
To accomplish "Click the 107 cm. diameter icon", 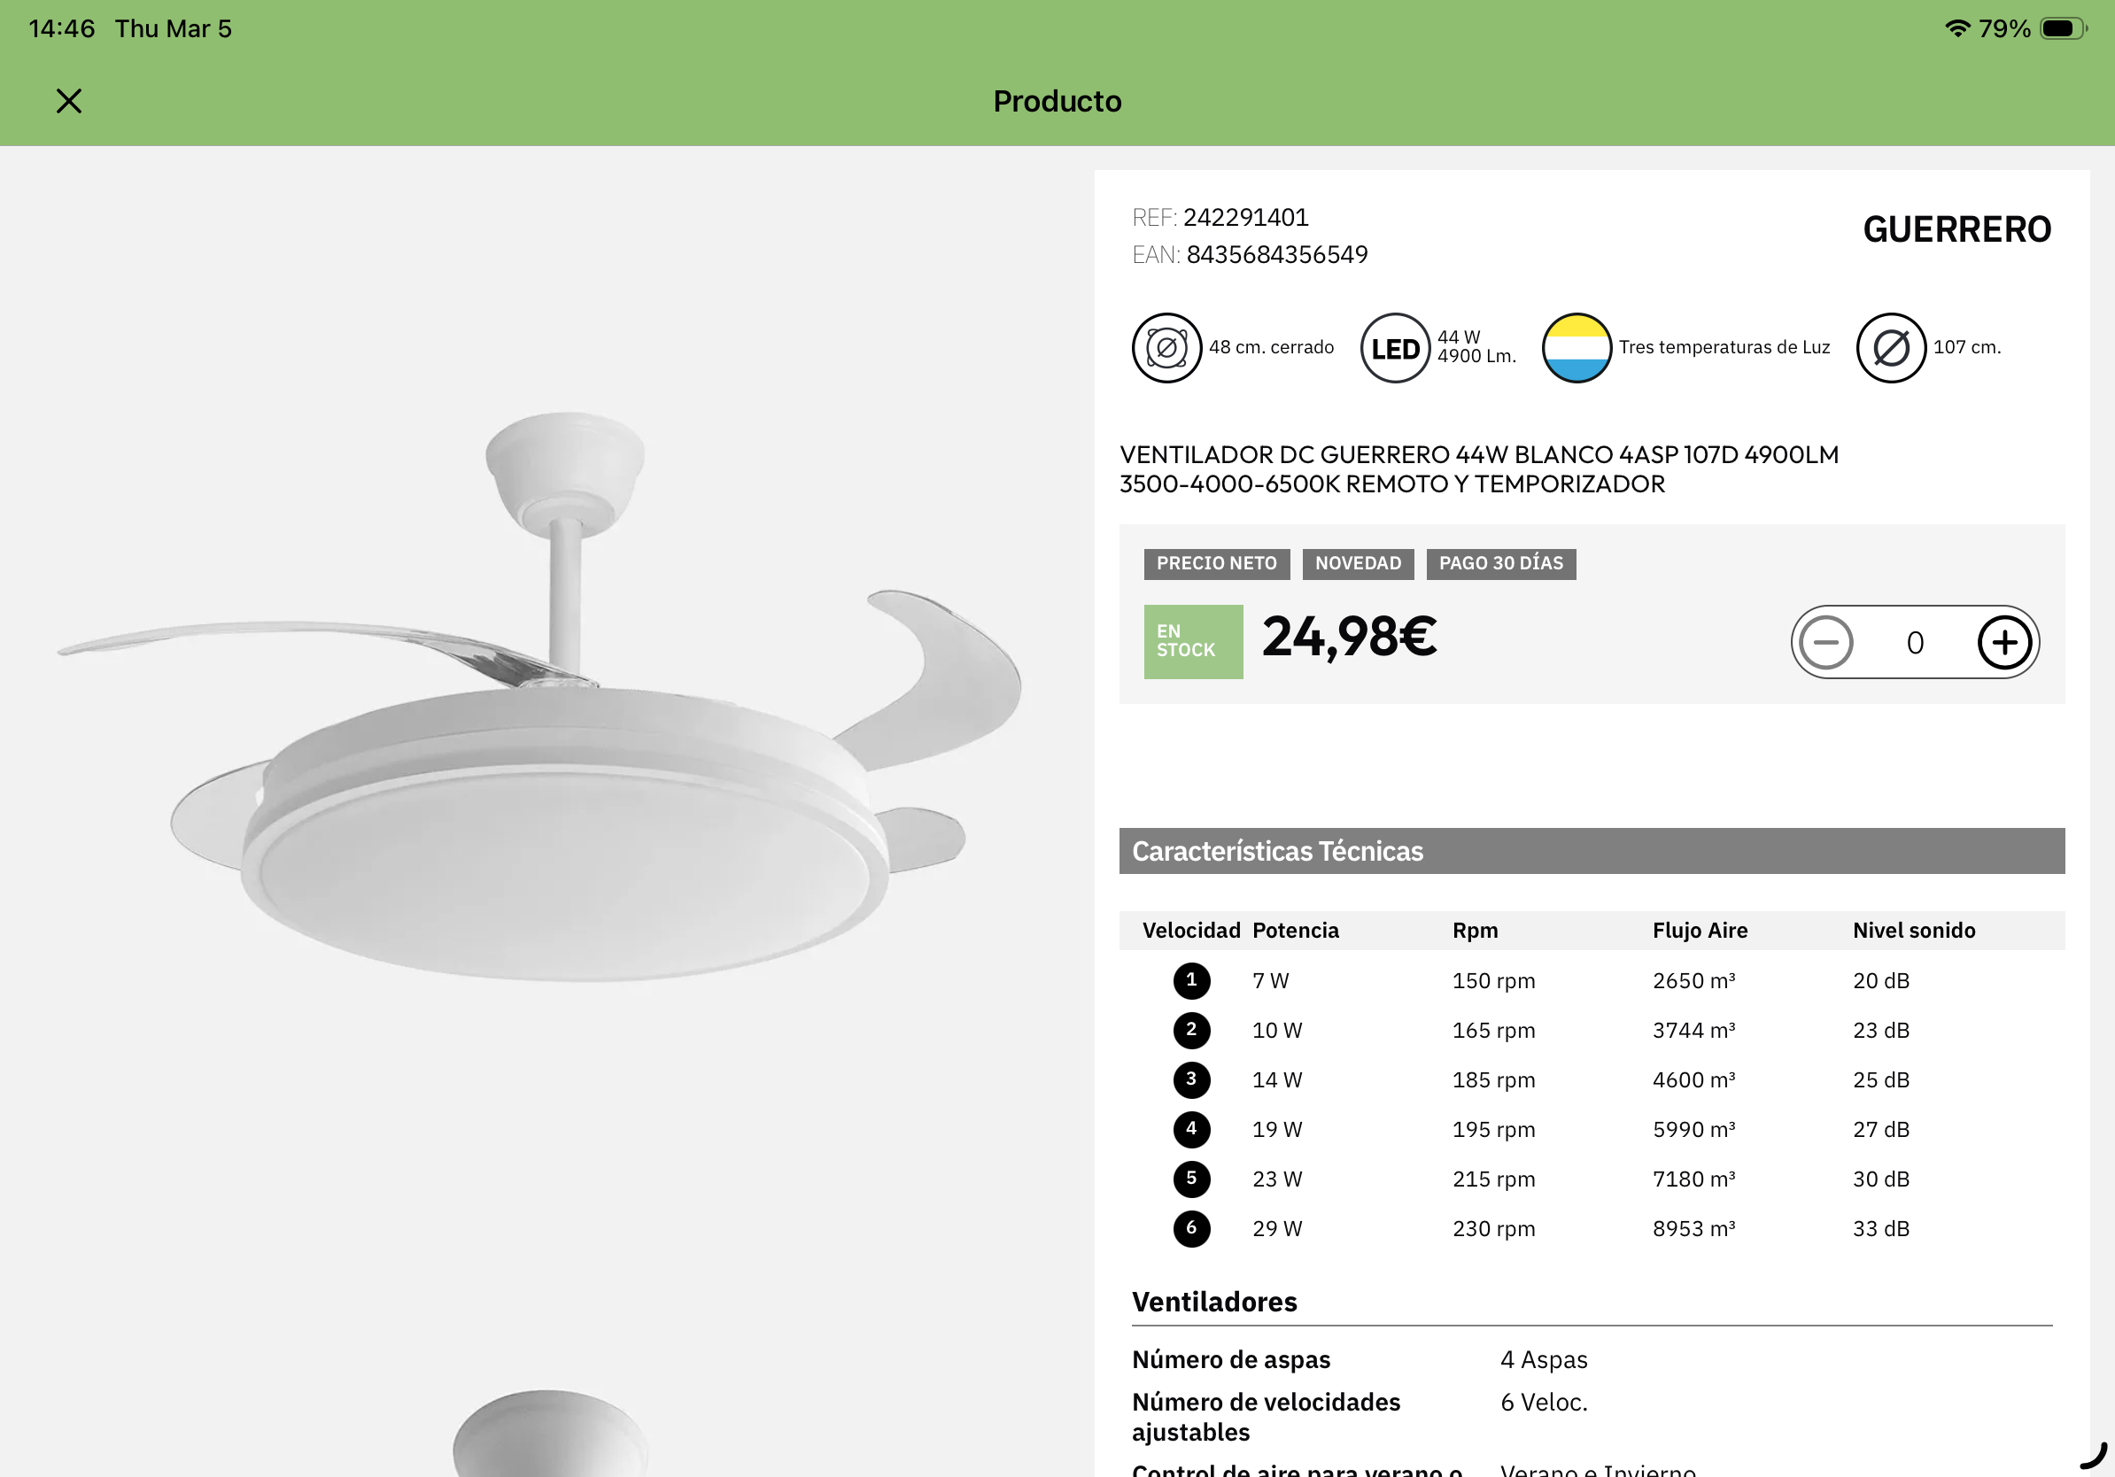I will (x=1890, y=347).
